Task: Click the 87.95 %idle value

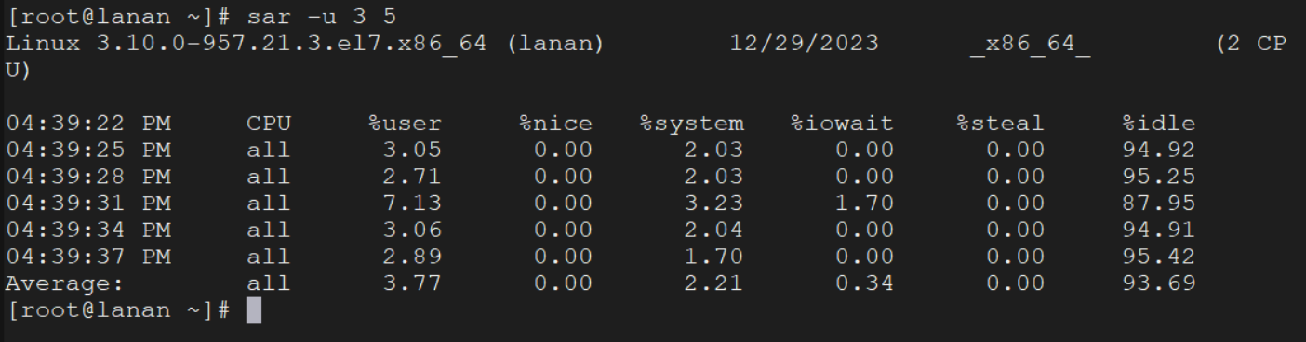Action: (x=1158, y=203)
